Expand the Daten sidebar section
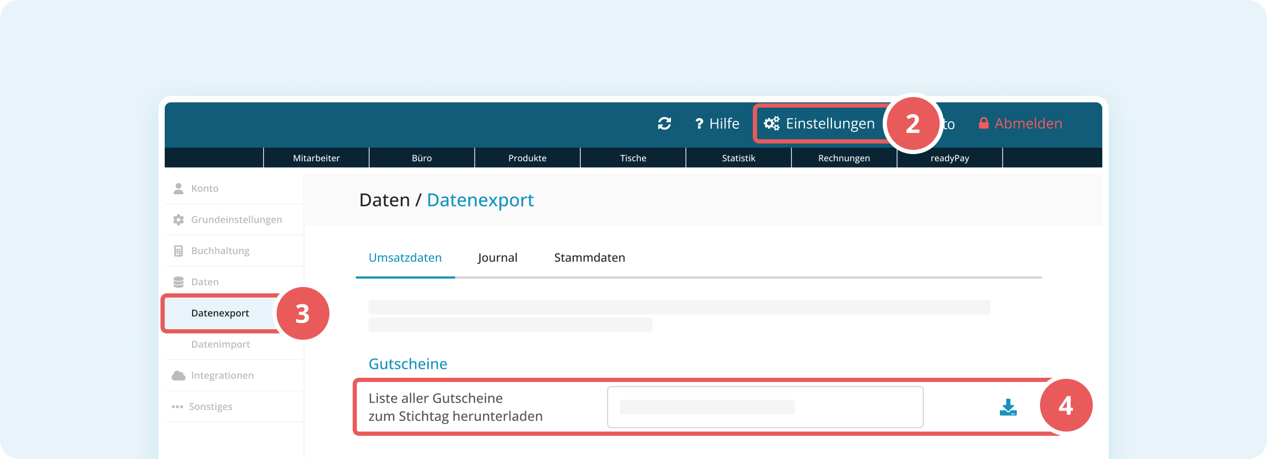The image size is (1267, 459). coord(234,282)
